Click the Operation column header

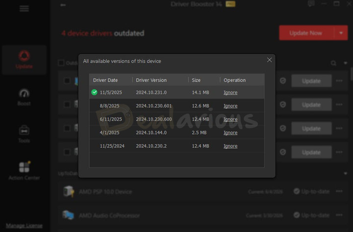pos(234,80)
